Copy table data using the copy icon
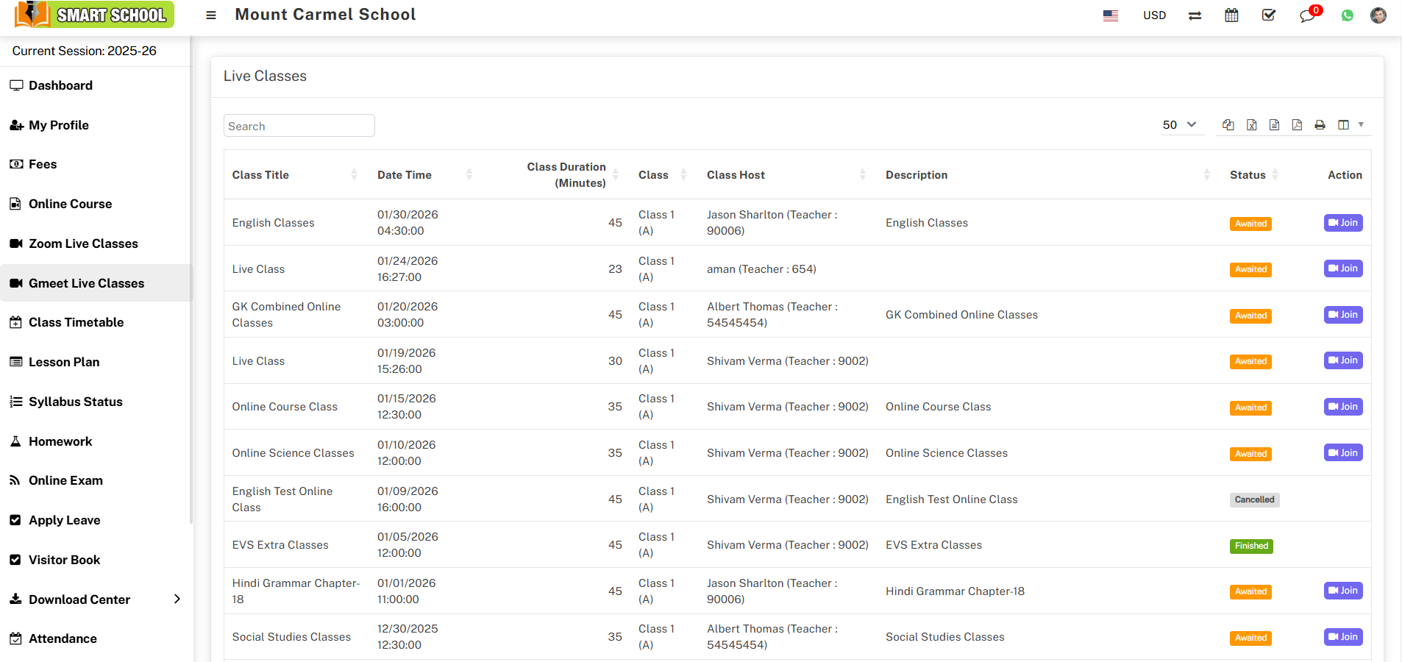Viewport: 1402px width, 662px height. click(x=1228, y=125)
